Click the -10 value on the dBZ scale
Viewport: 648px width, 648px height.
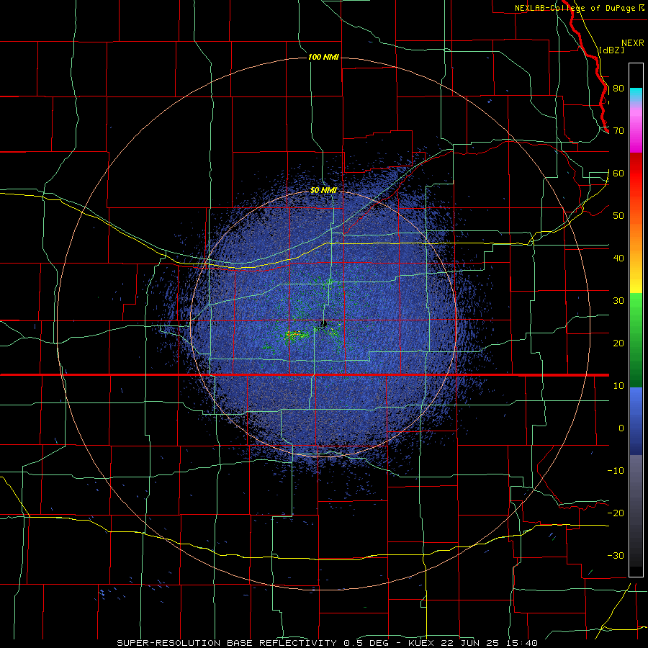tap(616, 471)
